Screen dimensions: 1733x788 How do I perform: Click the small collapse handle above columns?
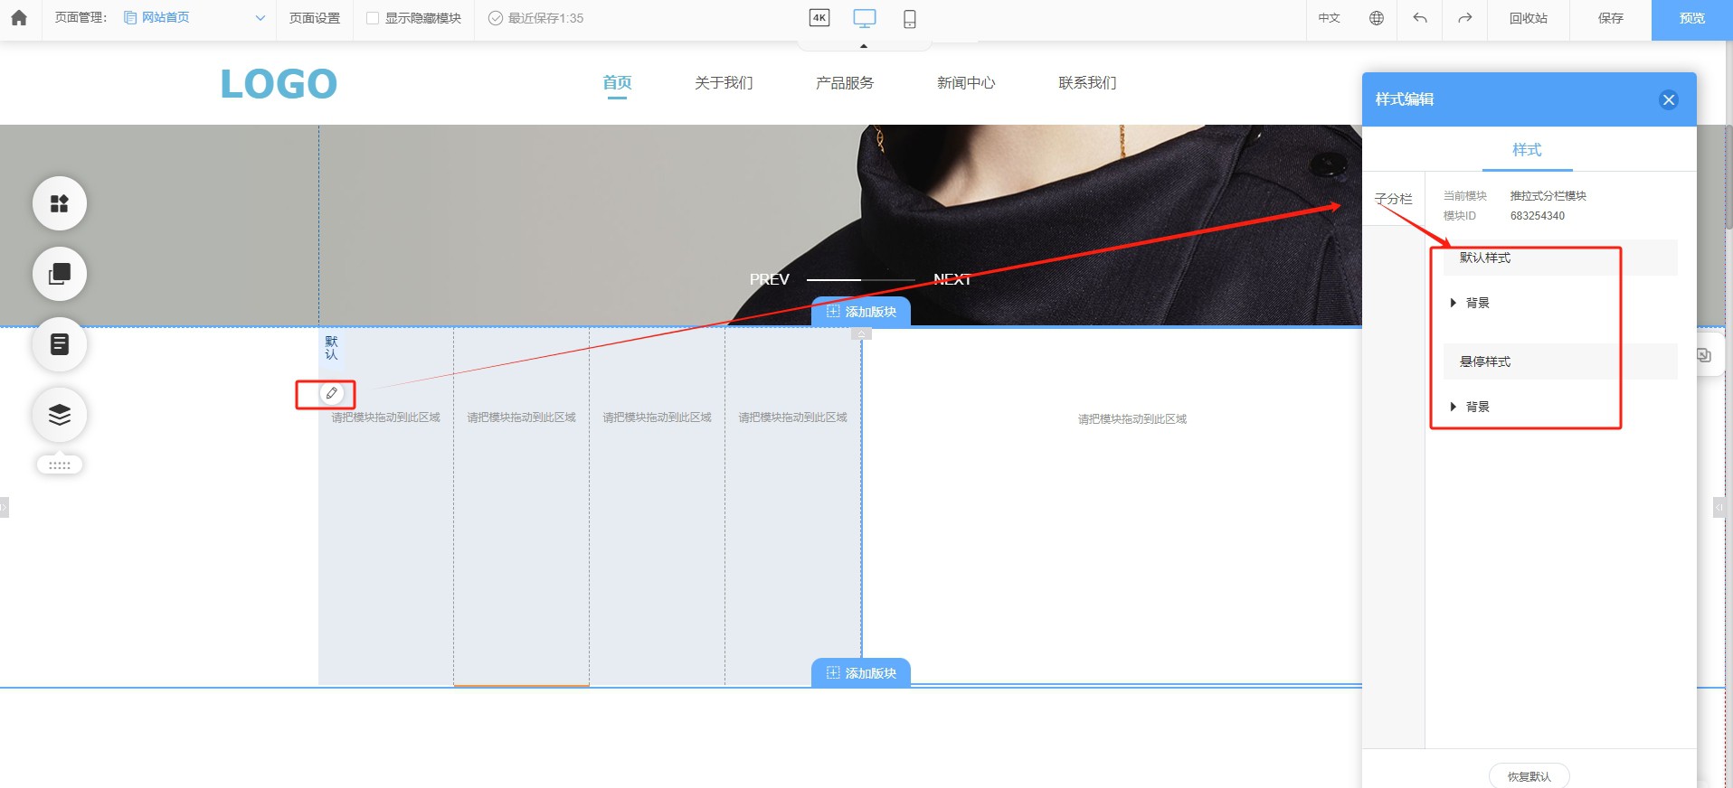coord(862,333)
